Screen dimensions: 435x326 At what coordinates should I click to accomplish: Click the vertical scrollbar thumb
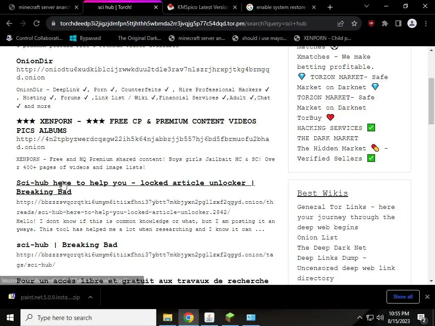point(431,101)
